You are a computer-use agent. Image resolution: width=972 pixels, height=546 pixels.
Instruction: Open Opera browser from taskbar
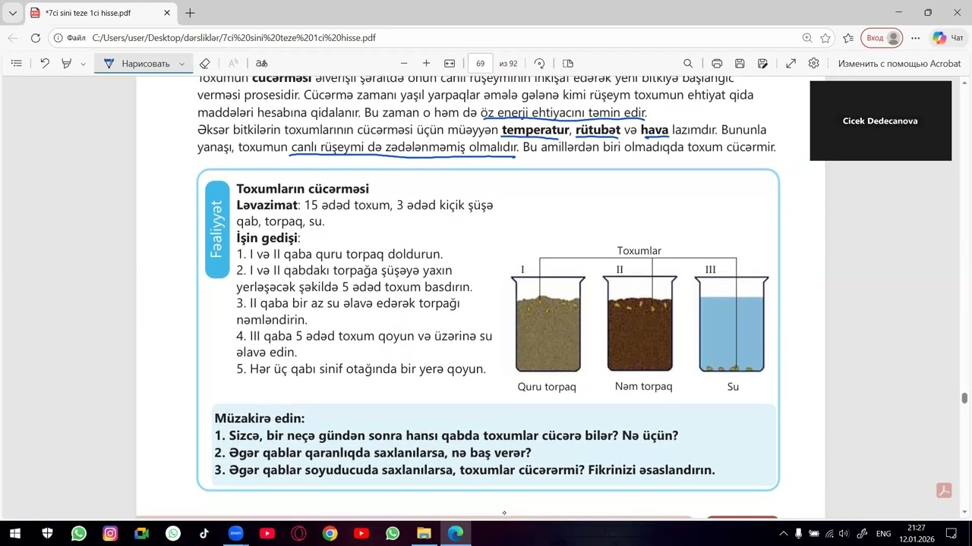(x=298, y=534)
